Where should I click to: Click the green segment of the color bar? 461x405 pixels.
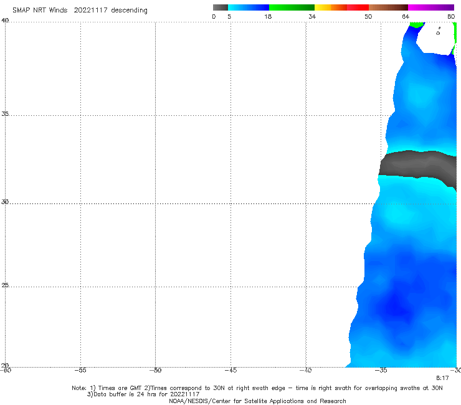tap(292, 7)
